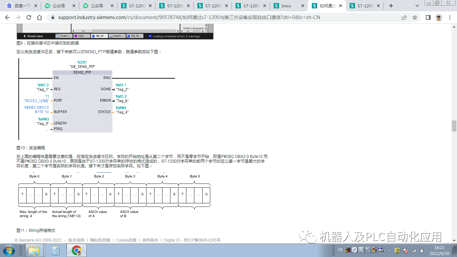Image resolution: width=457 pixels, height=257 pixels.
Task: Launch Calculator from the taskbar
Action: pyautogui.click(x=56, y=250)
